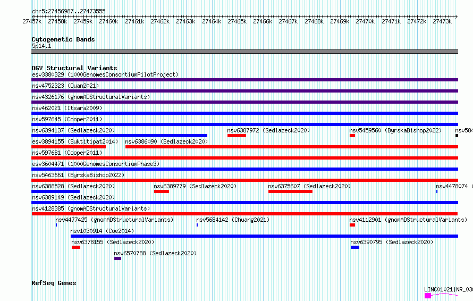Click the small red bar under nsv4112901

[352, 225]
